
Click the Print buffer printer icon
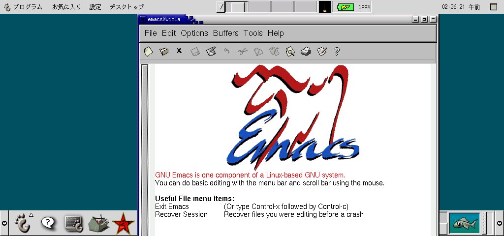click(306, 51)
